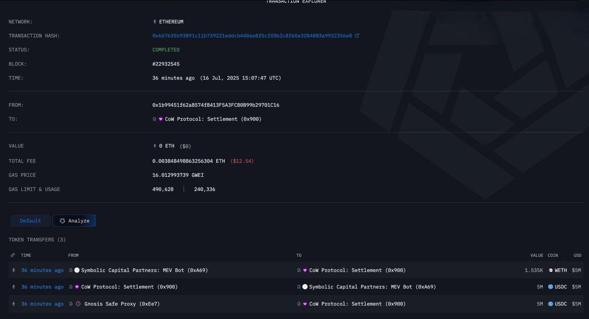
Task: Click the COMPLETED status text
Action: [x=166, y=50]
